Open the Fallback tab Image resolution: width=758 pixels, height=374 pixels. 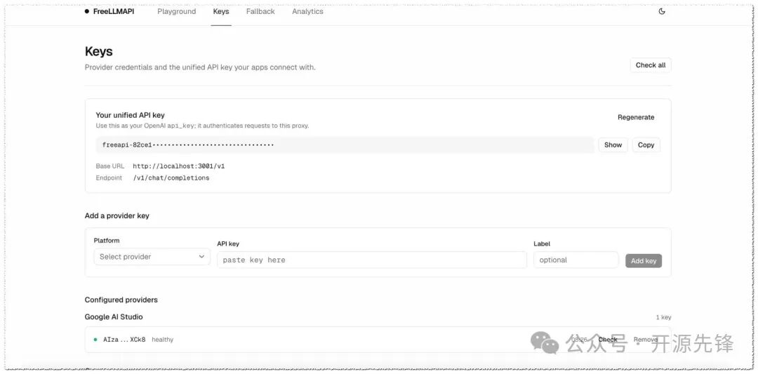click(260, 12)
